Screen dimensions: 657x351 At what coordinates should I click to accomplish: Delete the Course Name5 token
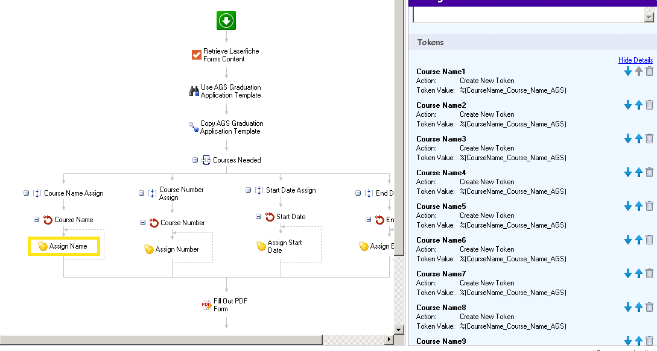coord(649,206)
